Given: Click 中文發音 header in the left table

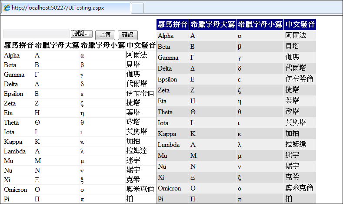Looking at the screenshot, I should tap(141, 45).
